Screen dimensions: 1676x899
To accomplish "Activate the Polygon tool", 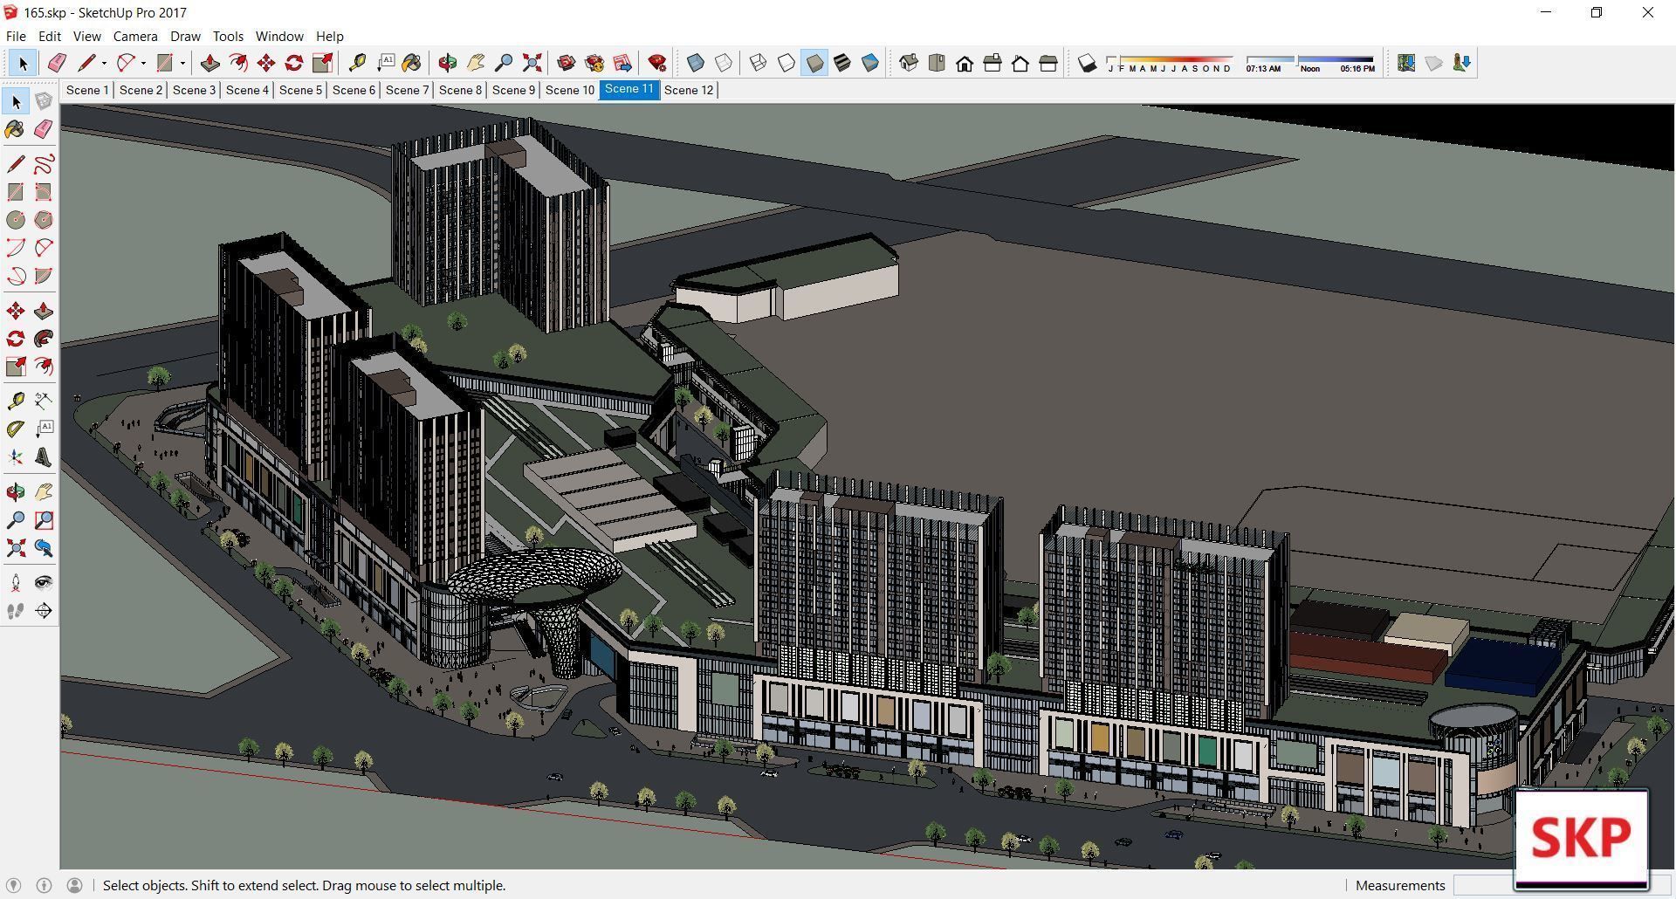I will (44, 220).
